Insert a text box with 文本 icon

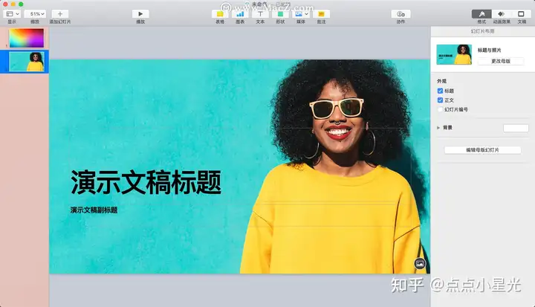click(x=260, y=14)
